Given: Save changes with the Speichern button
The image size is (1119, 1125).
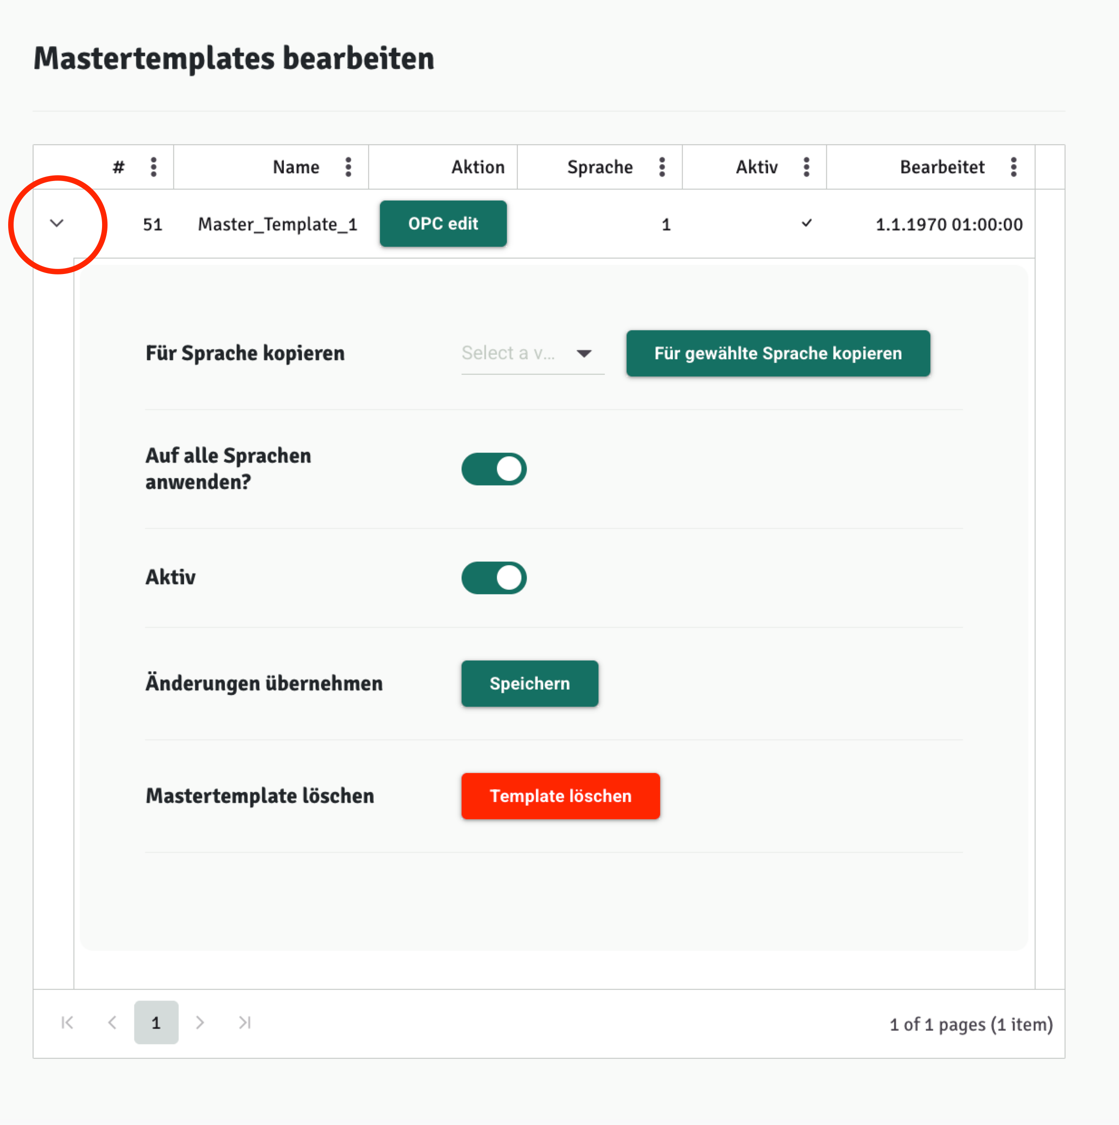Looking at the screenshot, I should pyautogui.click(x=530, y=684).
